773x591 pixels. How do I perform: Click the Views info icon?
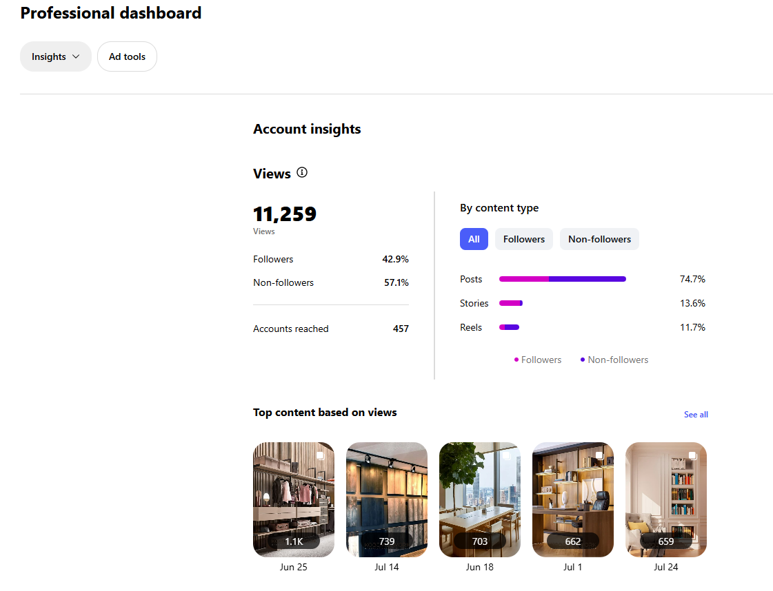[x=302, y=173]
